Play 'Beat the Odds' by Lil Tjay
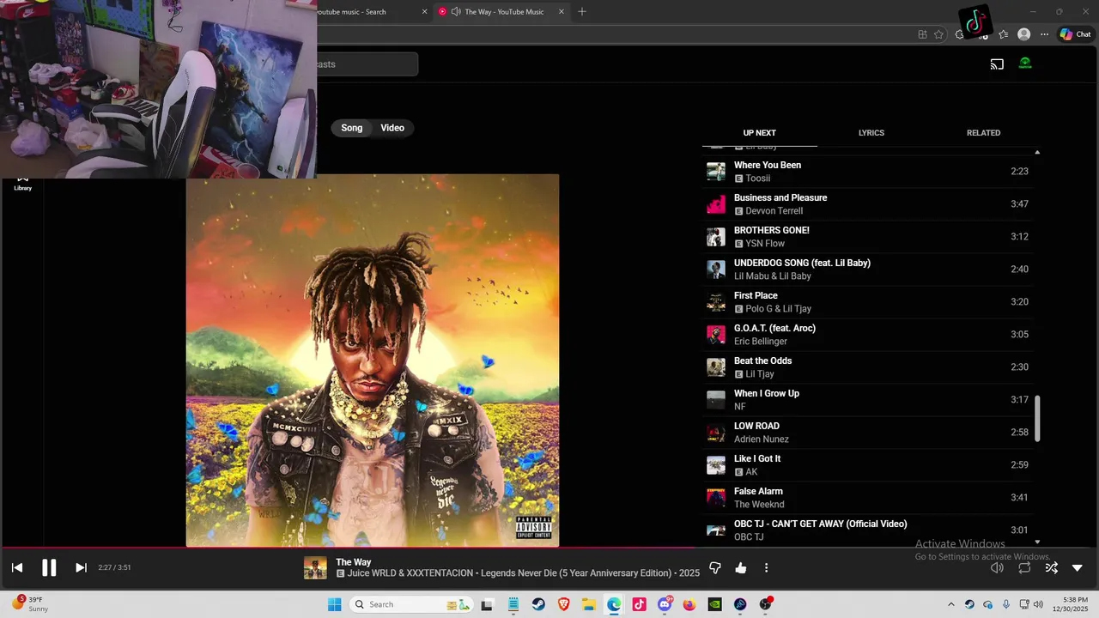 tap(867, 367)
